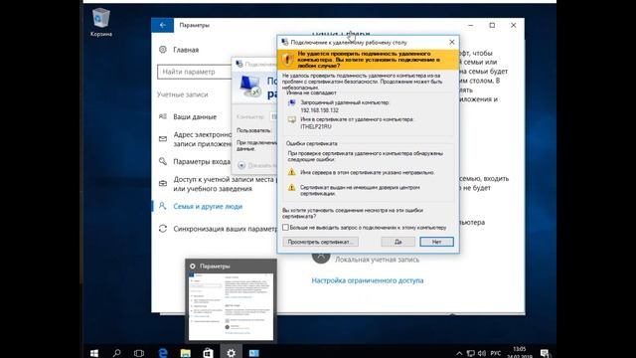This screenshot has width=636, height=358.
Task: Click the shield warning icon in the yellow banner
Action: [x=287, y=60]
